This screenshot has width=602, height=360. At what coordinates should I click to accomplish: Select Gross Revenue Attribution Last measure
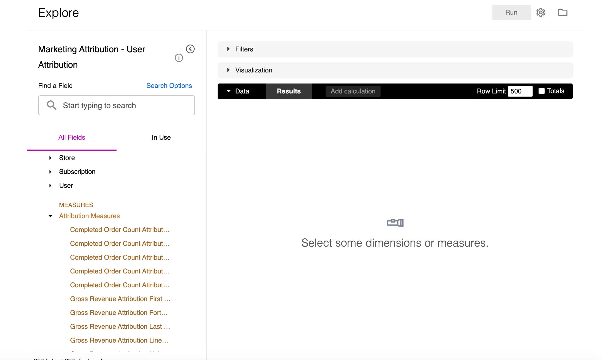pyautogui.click(x=120, y=327)
